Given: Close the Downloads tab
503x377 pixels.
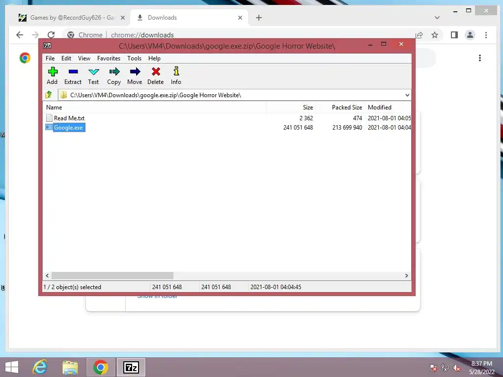Looking at the screenshot, I should [240, 18].
